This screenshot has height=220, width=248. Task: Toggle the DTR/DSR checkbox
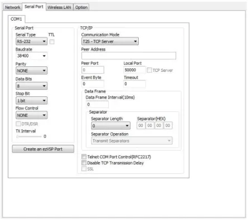click(x=18, y=124)
